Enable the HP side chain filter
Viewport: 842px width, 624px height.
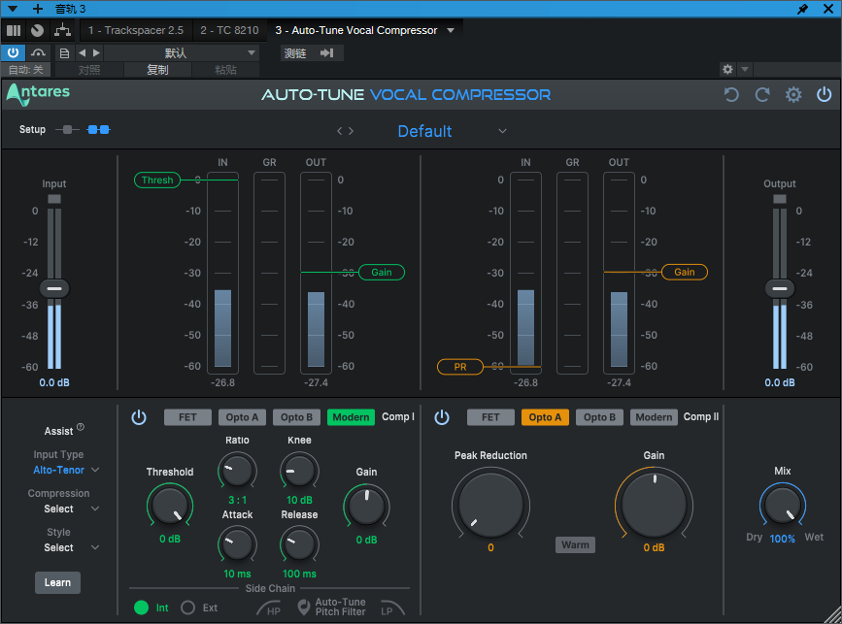coord(269,608)
